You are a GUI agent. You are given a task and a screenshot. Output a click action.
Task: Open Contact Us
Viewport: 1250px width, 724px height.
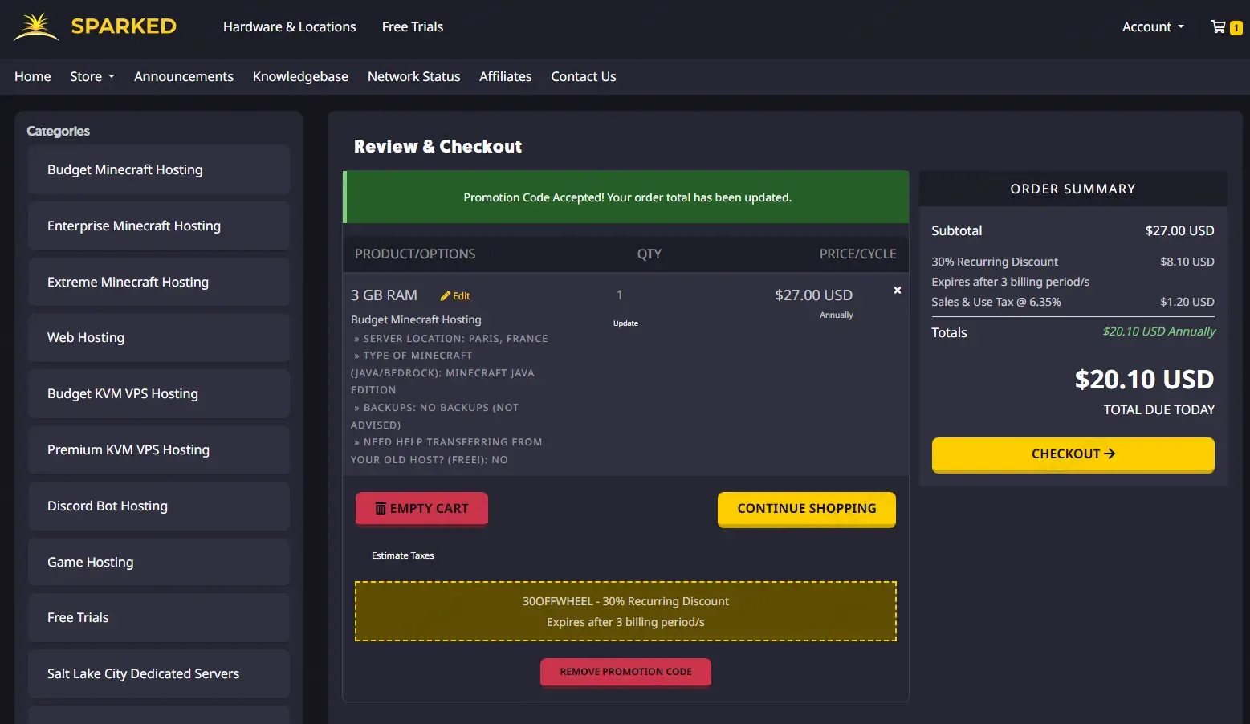584,76
